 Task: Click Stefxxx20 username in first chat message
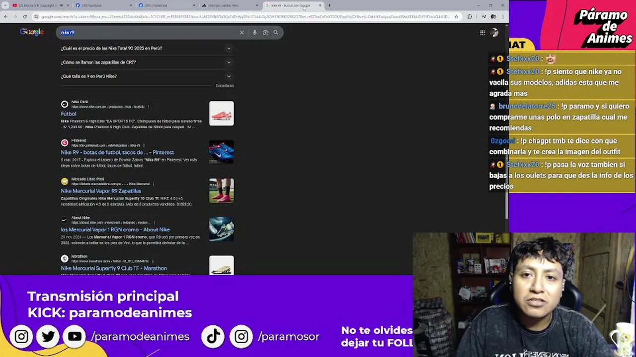point(523,59)
